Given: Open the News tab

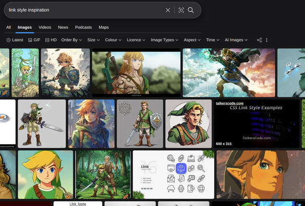Looking at the screenshot, I should [63, 27].
